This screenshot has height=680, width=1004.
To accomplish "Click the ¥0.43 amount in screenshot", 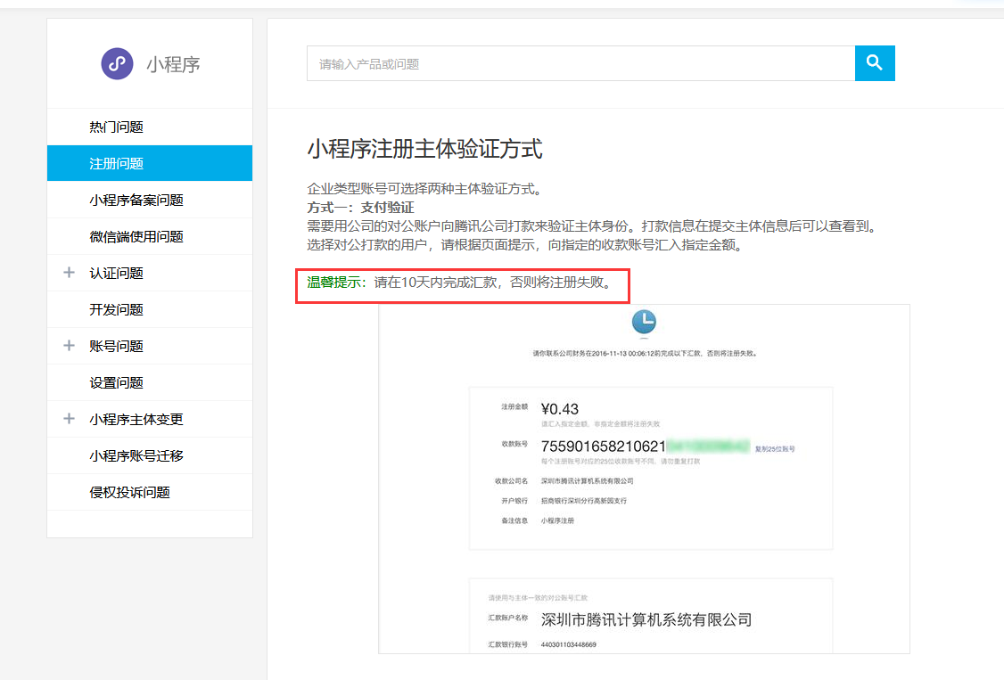I will coord(560,409).
